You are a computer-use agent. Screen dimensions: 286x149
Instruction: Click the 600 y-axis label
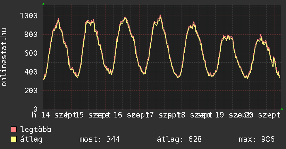click(x=31, y=53)
